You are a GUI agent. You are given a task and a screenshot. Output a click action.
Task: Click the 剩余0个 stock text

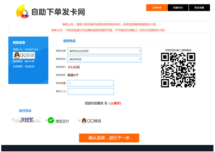73,75
